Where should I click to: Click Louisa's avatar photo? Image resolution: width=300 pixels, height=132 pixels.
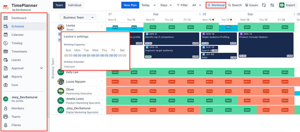tap(61, 27)
